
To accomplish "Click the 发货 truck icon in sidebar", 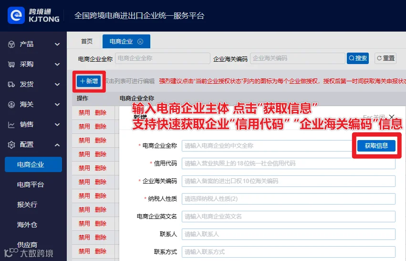I will pos(11,84).
